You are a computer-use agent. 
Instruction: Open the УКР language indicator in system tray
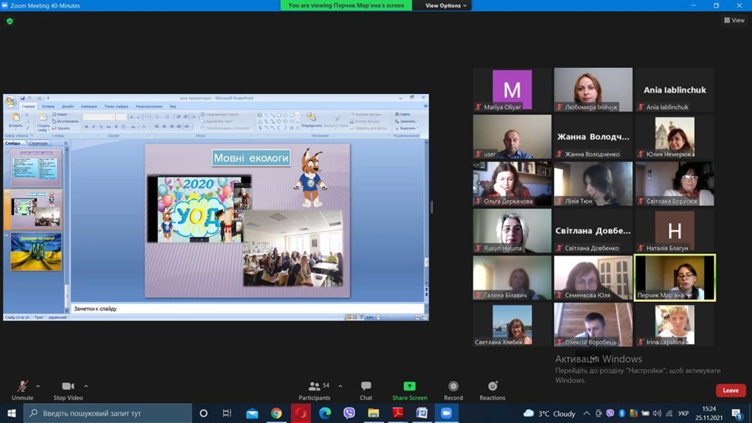(x=683, y=413)
